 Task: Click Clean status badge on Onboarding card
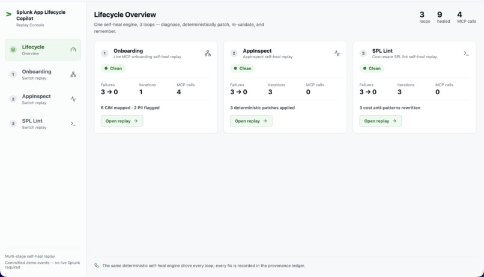pos(113,68)
